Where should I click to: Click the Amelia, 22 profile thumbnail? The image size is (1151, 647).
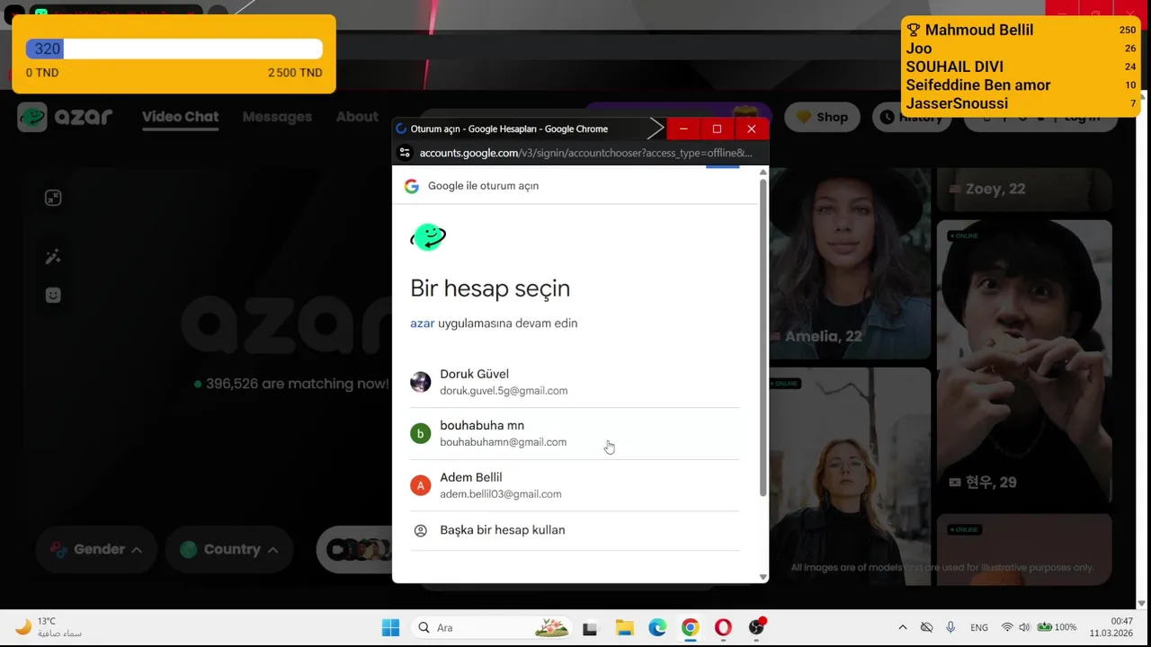click(850, 262)
